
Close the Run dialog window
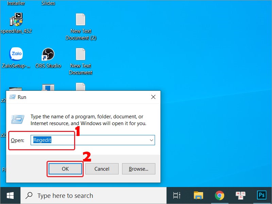(153, 97)
